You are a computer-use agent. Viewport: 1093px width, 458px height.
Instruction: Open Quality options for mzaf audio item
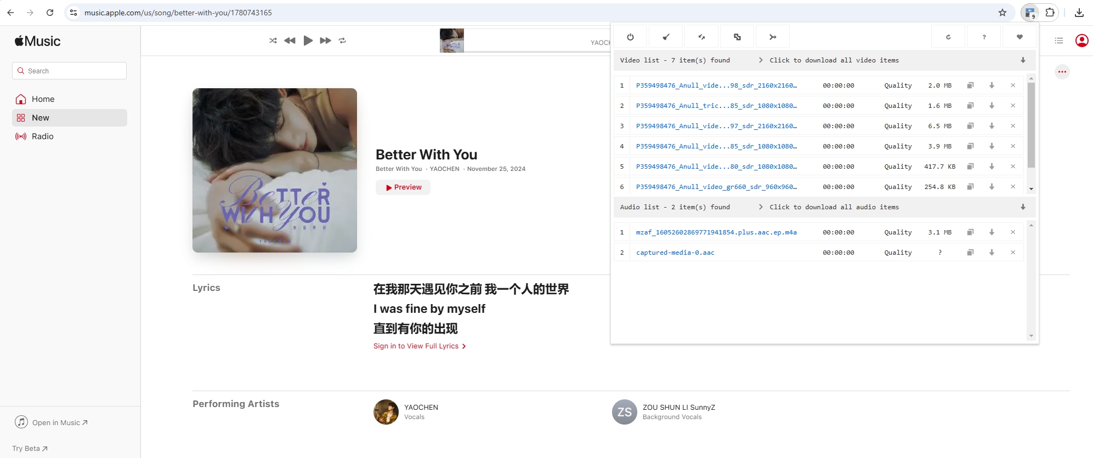[898, 232]
